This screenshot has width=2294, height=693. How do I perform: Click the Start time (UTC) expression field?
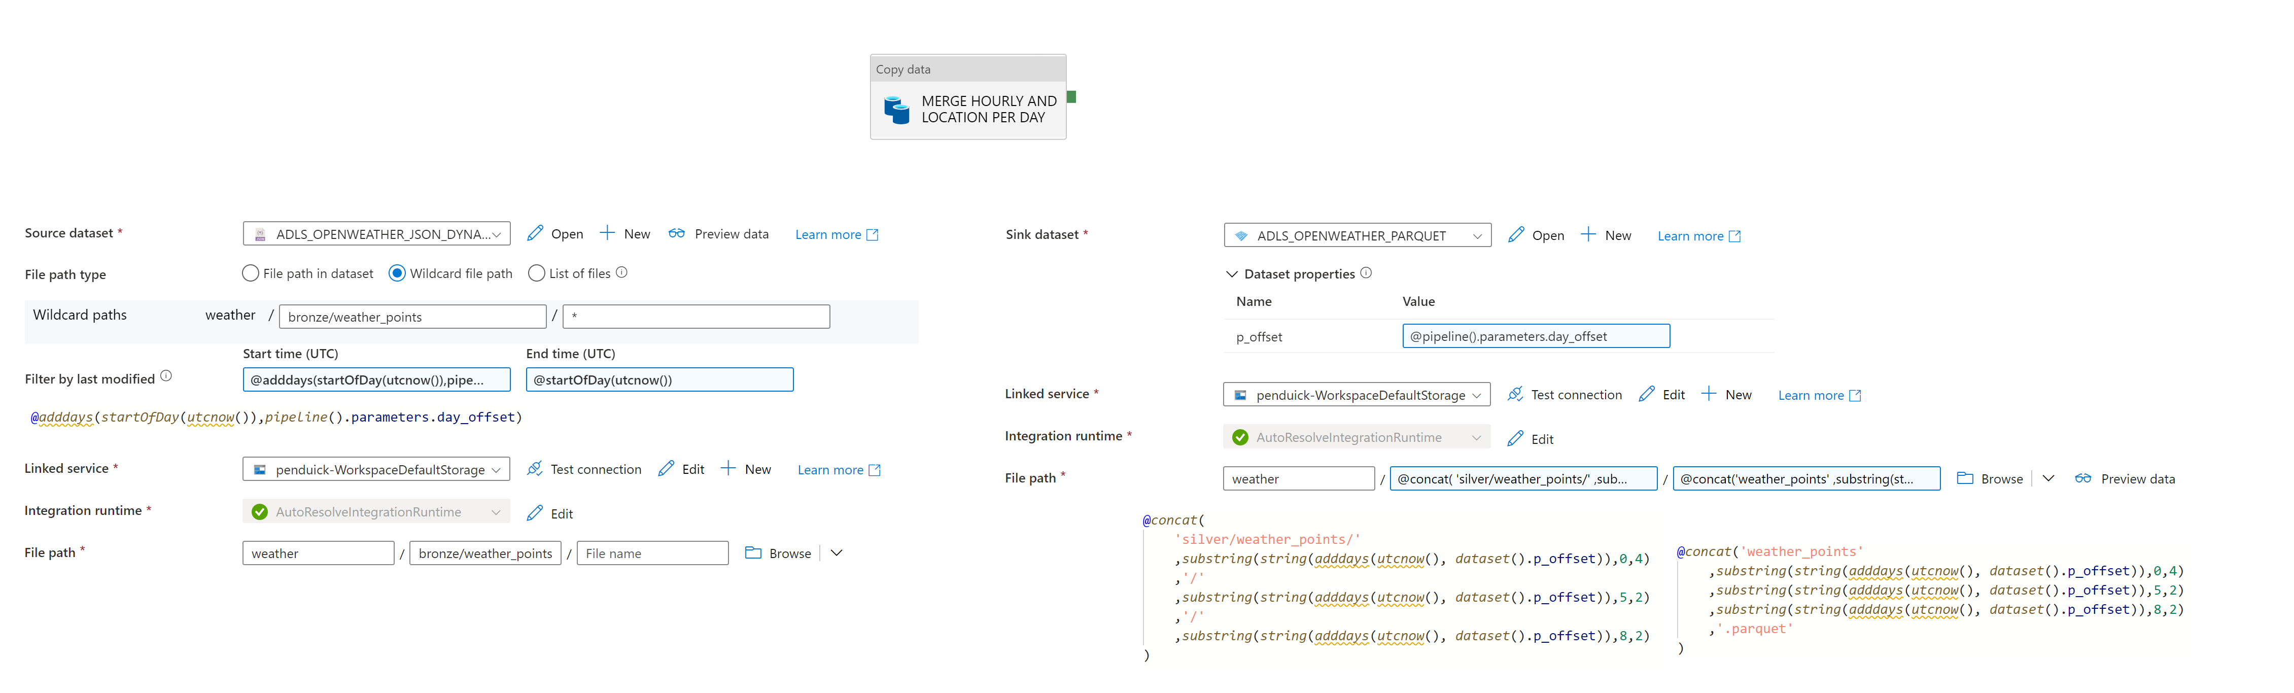pyautogui.click(x=376, y=380)
